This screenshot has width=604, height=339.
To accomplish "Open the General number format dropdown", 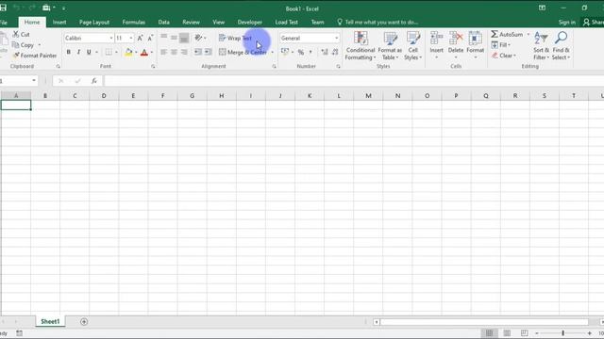I will (337, 38).
